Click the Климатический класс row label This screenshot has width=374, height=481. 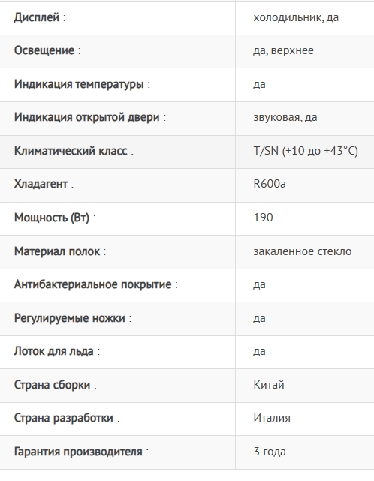(74, 151)
